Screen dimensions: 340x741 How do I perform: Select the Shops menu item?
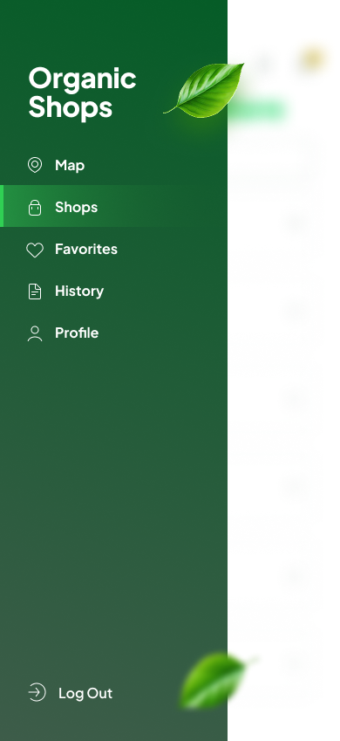pos(113,207)
